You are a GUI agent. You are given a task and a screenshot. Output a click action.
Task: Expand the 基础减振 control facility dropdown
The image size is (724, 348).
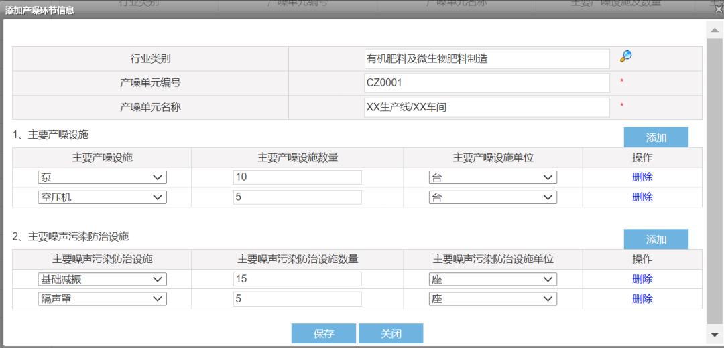pyautogui.click(x=102, y=279)
